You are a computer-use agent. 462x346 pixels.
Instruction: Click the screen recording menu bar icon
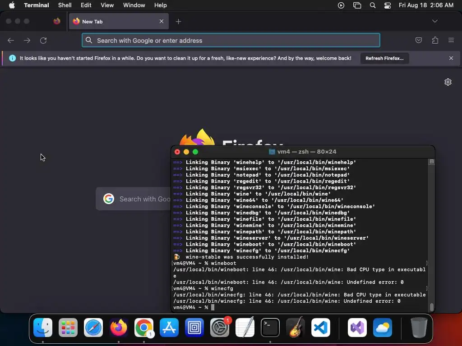click(x=341, y=5)
